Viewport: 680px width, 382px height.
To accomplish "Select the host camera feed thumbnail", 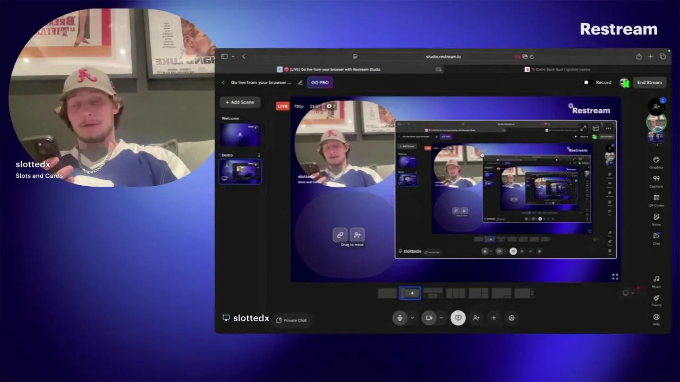I will click(656, 123).
